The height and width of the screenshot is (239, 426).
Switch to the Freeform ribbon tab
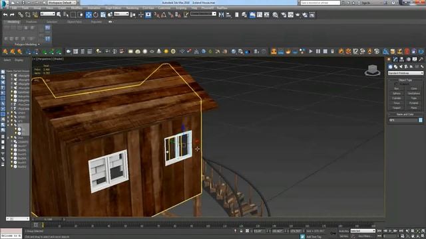pos(31,22)
